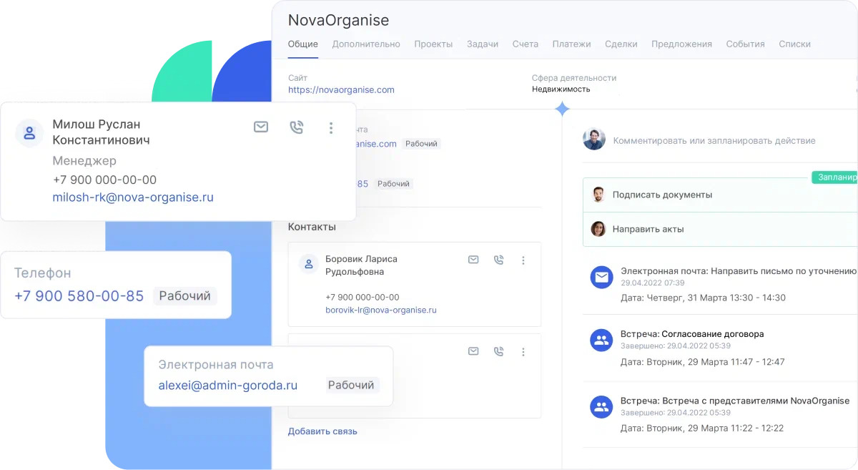Open three-dot menu for Боровик Лариса contact
858x470 pixels.
523,260
